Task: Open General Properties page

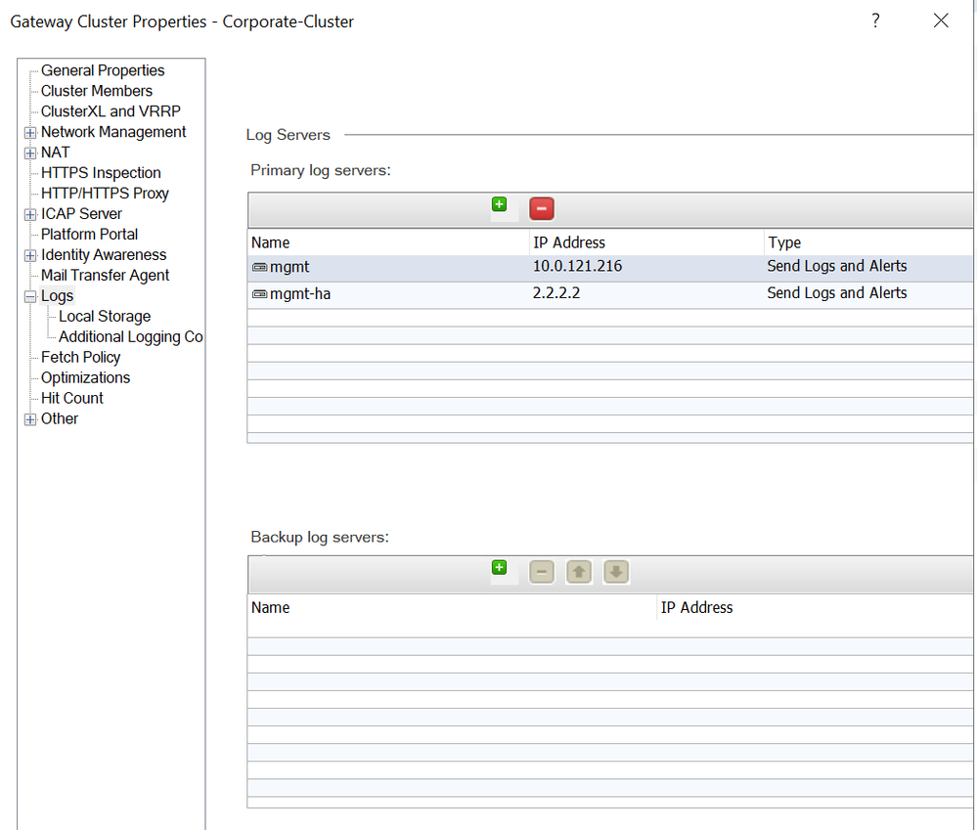Action: coord(103,70)
